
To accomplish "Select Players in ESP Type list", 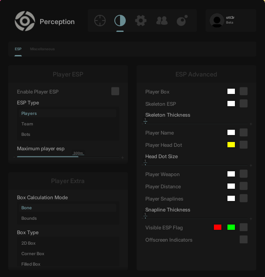I will point(68,114).
